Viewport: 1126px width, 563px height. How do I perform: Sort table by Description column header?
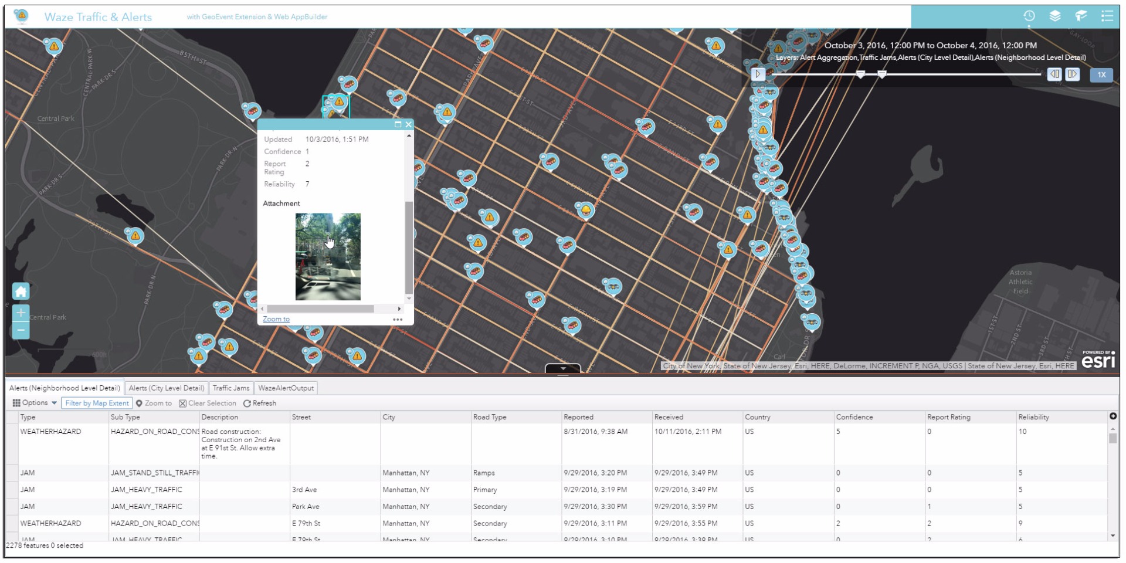coord(245,417)
